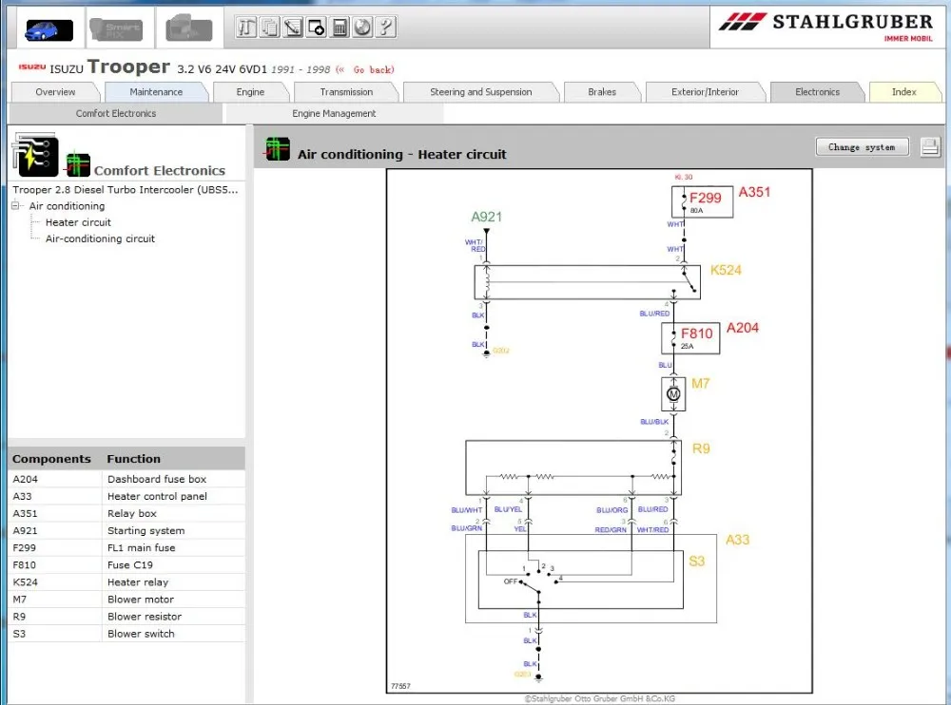This screenshot has height=705, width=951.
Task: Click the M7 Blower motor row
Action: click(126, 599)
